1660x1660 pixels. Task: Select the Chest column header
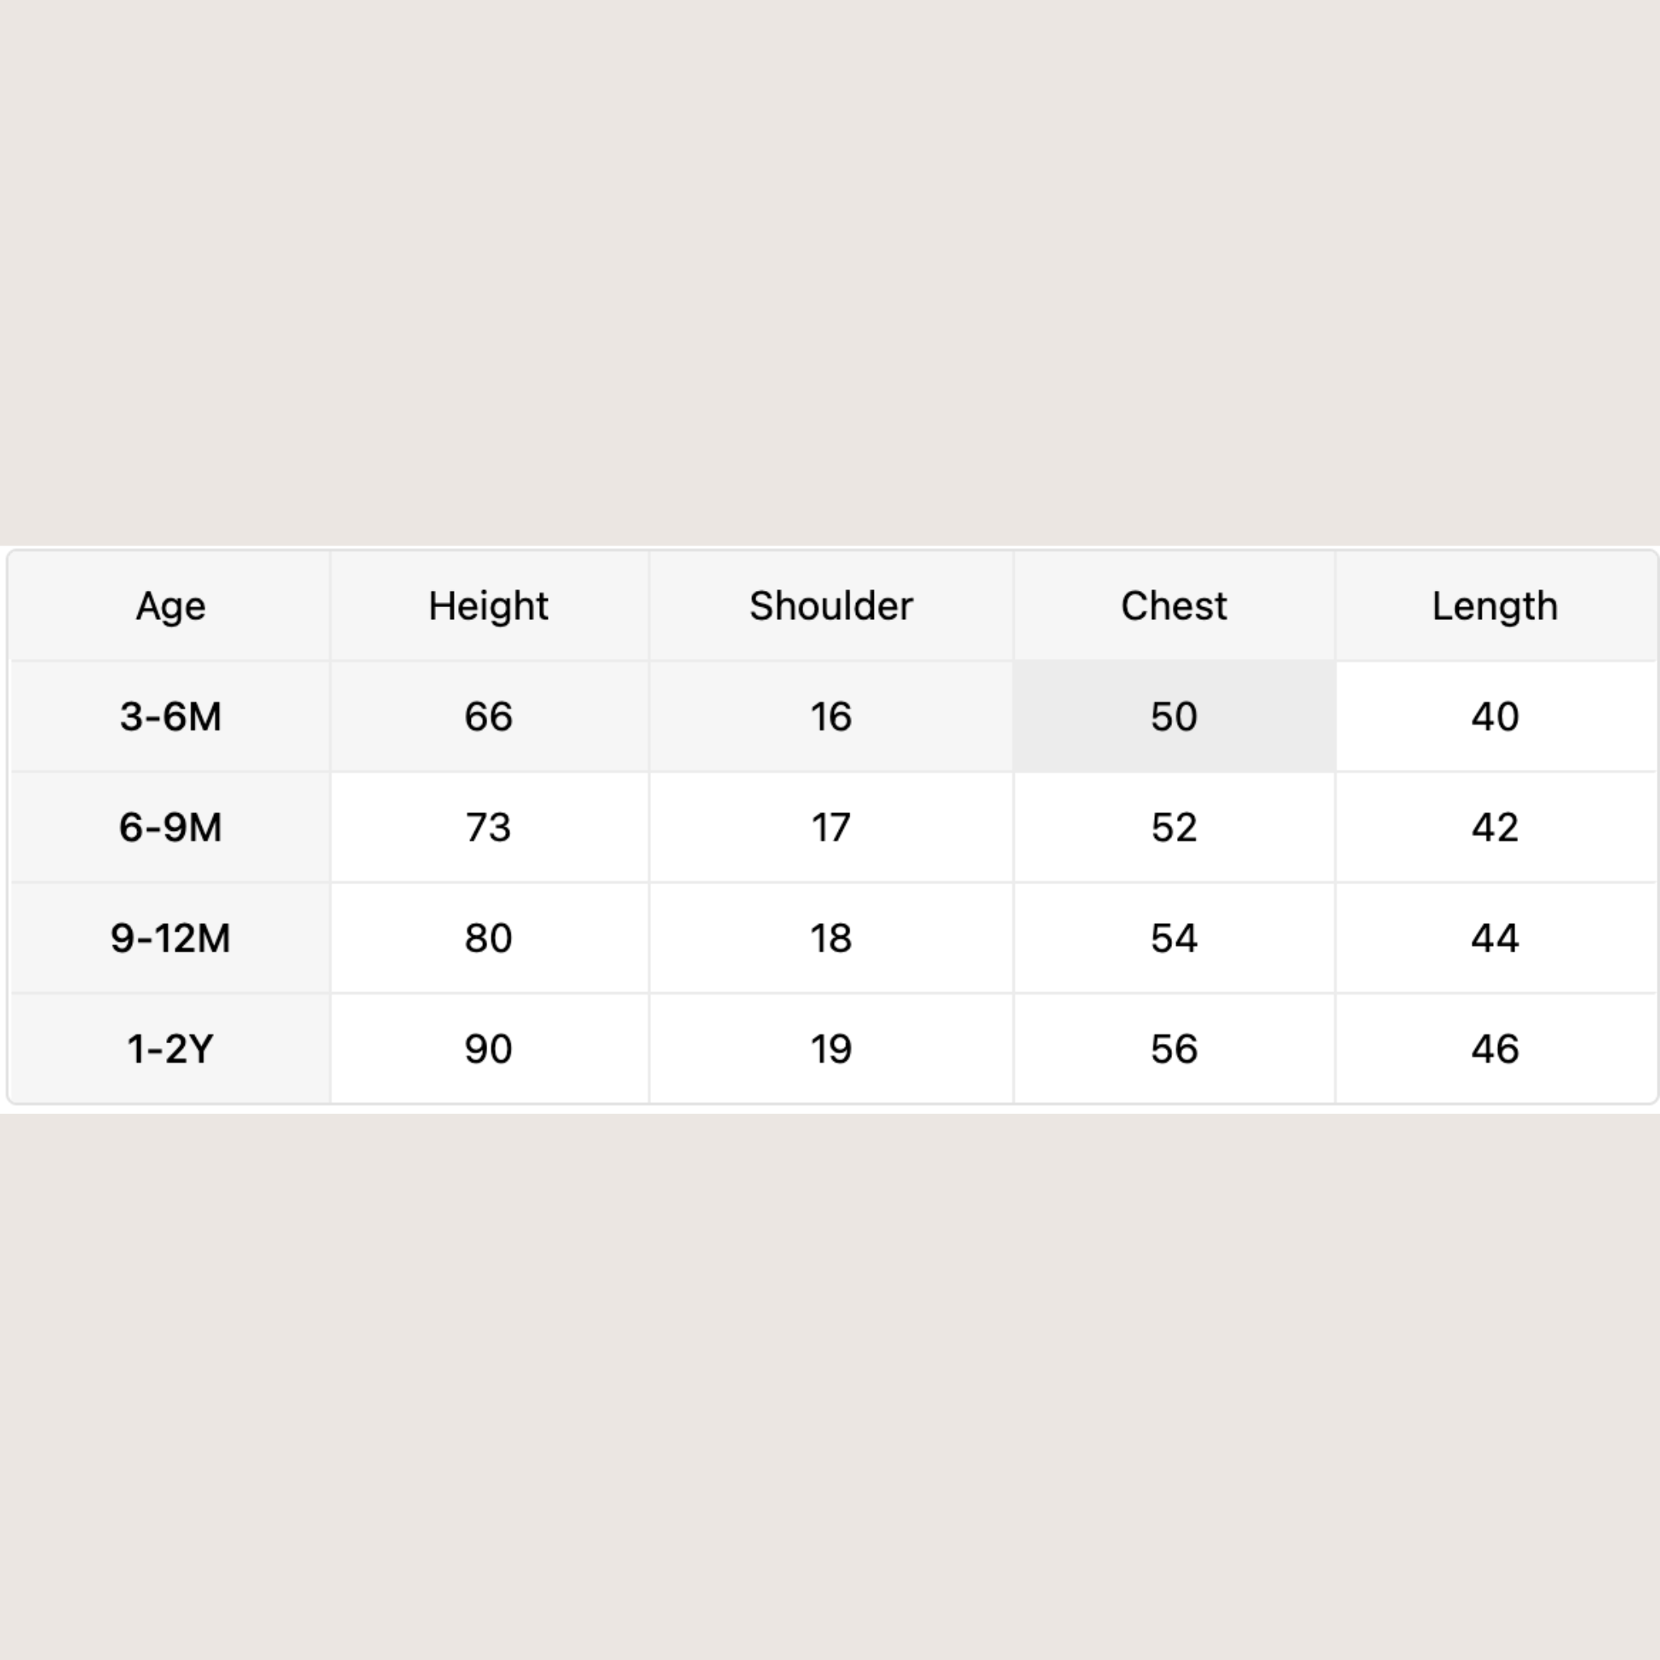coord(1174,605)
